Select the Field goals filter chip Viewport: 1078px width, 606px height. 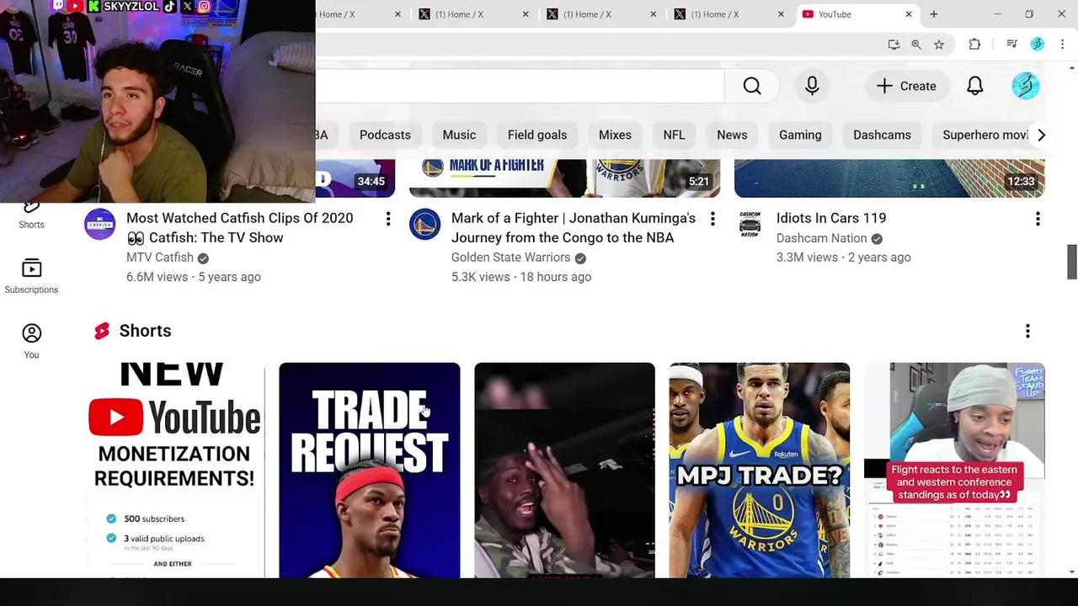[537, 135]
